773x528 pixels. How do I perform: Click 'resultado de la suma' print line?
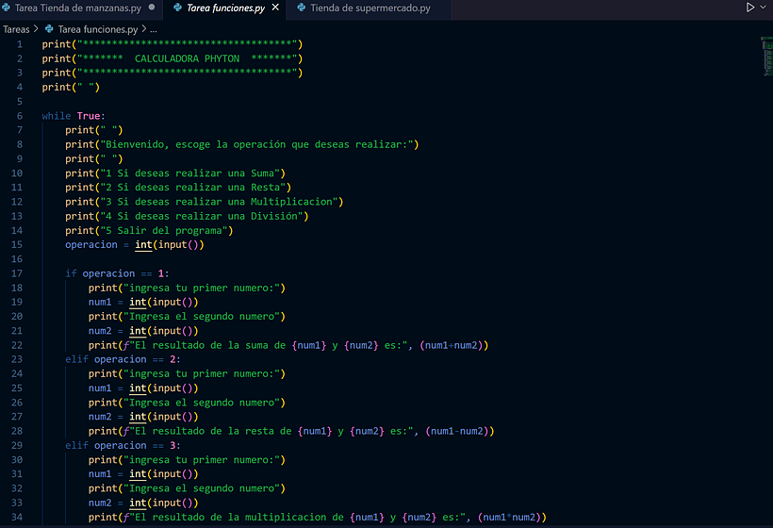[x=288, y=345]
